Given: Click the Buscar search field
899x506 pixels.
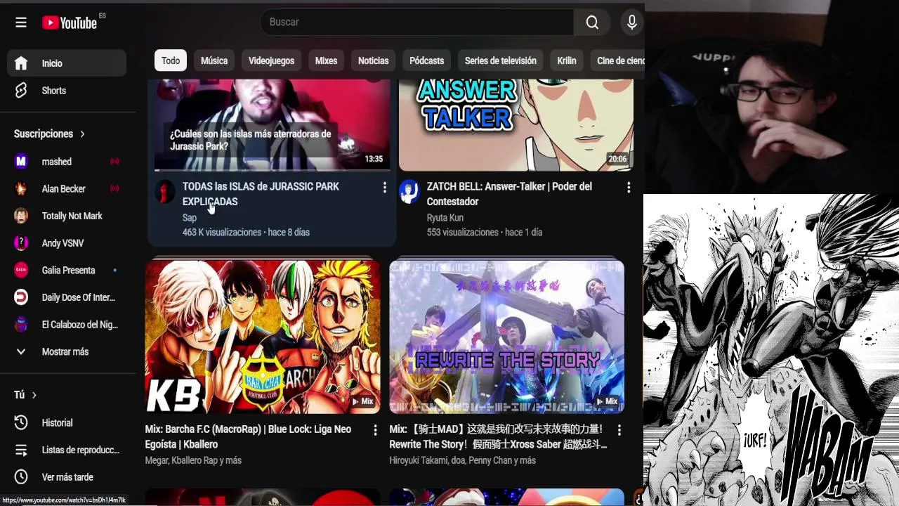Looking at the screenshot, I should (417, 22).
